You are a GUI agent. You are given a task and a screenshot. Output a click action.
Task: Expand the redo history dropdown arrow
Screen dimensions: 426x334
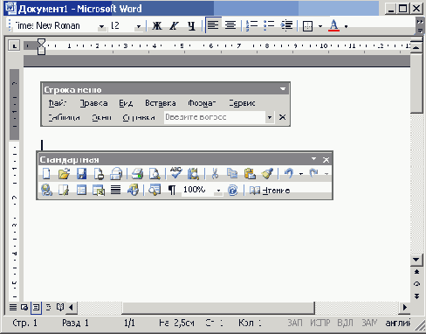tap(326, 174)
